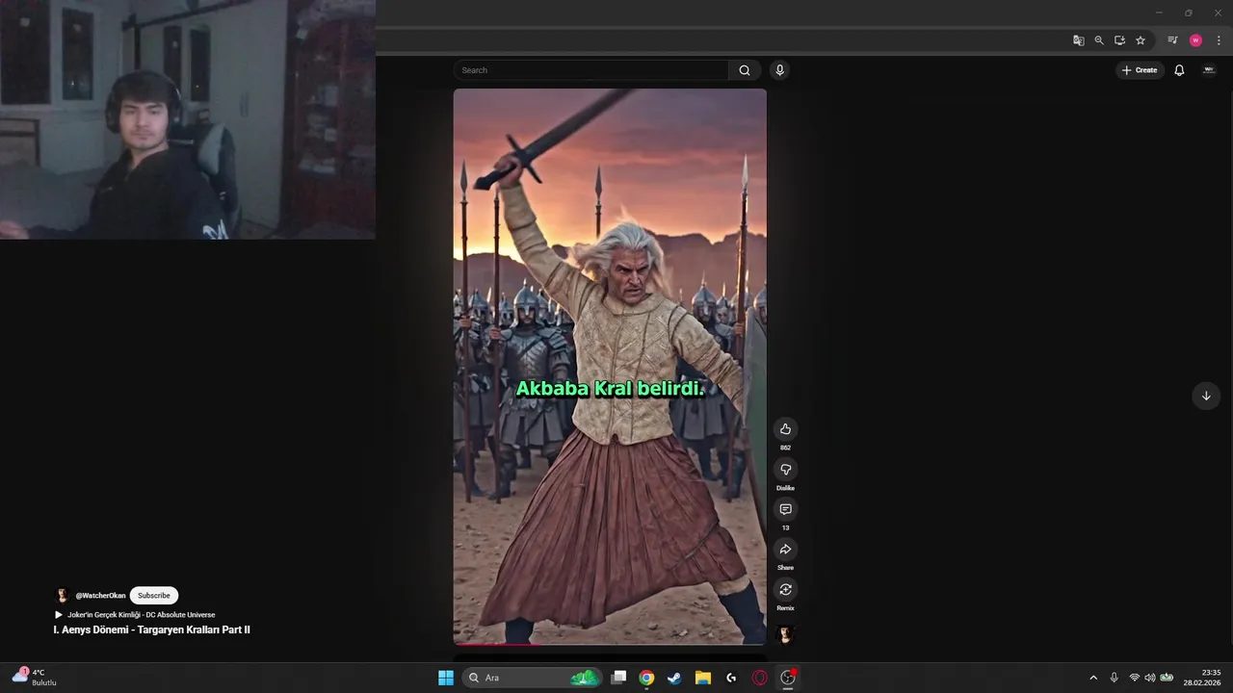Open Wi-Fi network settings in the tray
The image size is (1233, 693).
[x=1135, y=678]
